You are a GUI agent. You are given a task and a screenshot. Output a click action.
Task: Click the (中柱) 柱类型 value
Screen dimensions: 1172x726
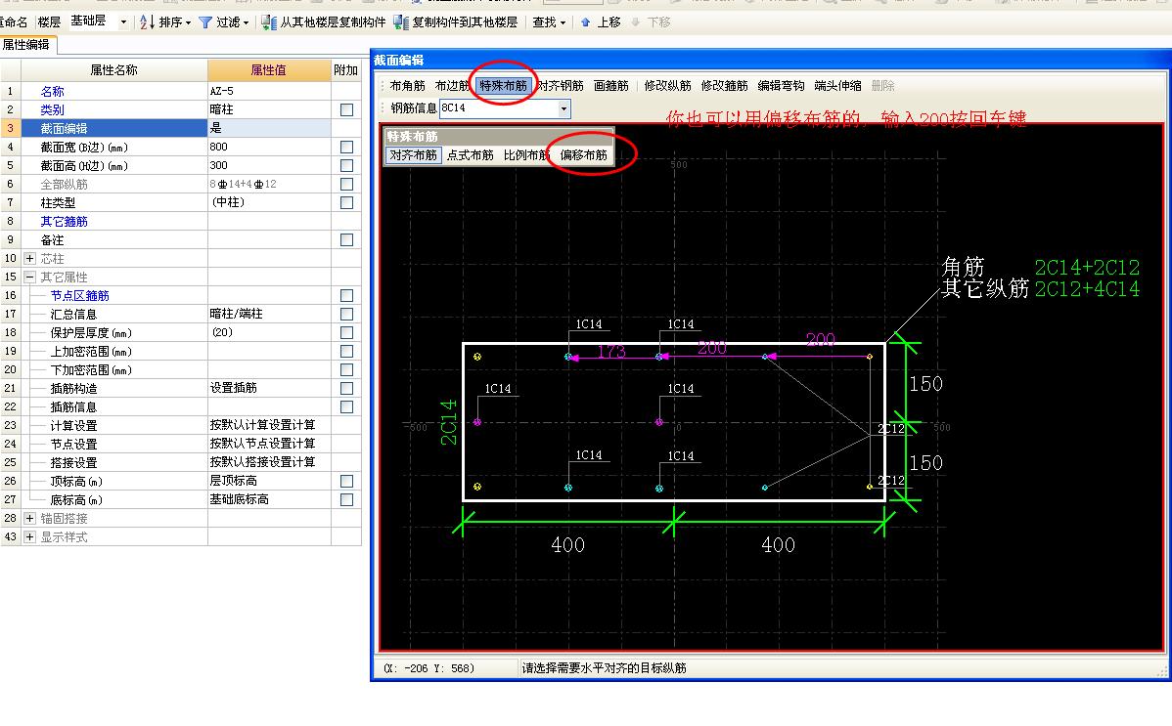(269, 202)
